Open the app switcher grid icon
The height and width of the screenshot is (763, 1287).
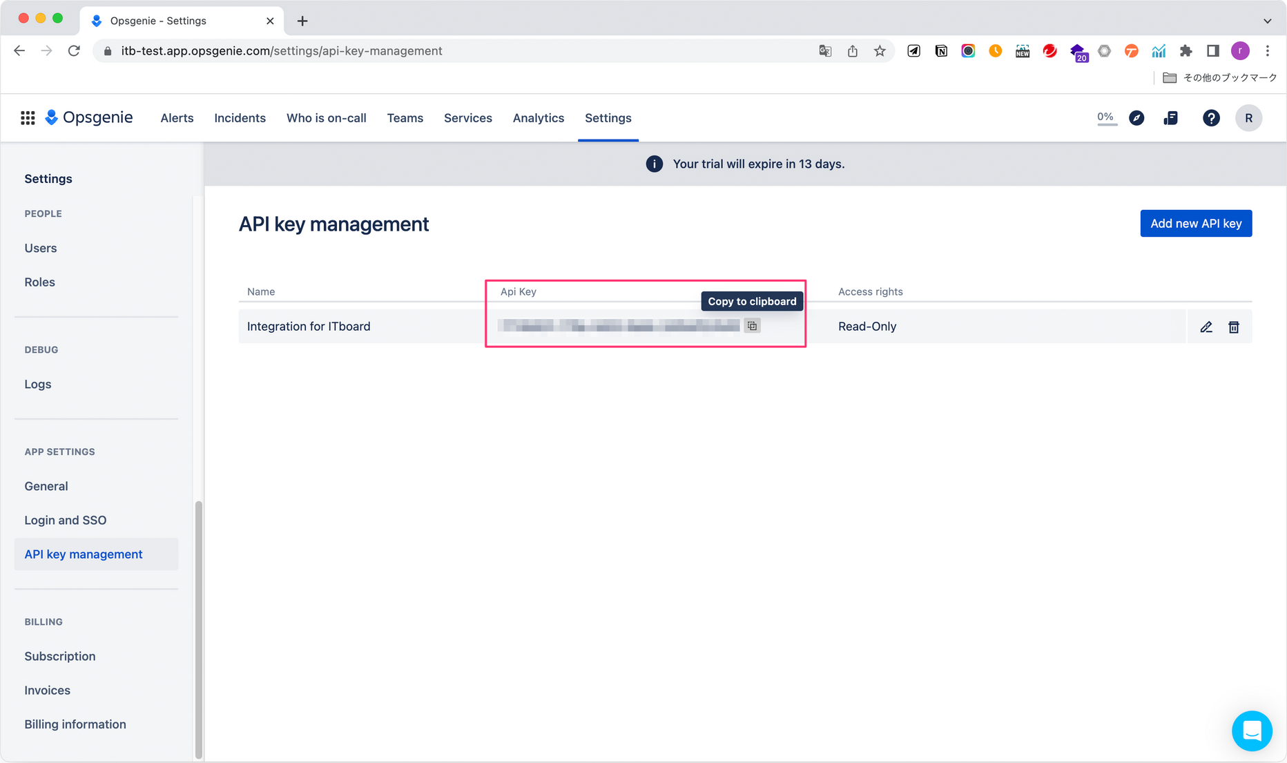tap(28, 118)
